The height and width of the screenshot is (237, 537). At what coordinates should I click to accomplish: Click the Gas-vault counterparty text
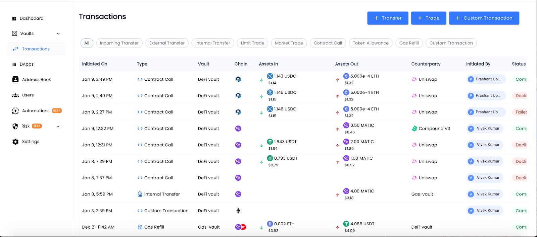click(x=422, y=194)
